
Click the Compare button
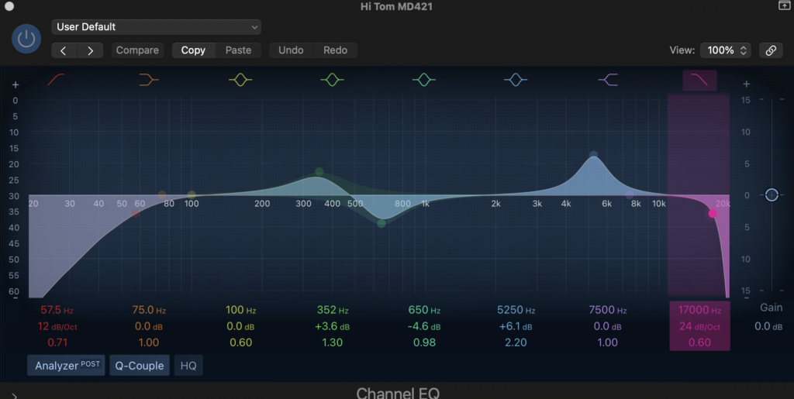pos(137,50)
